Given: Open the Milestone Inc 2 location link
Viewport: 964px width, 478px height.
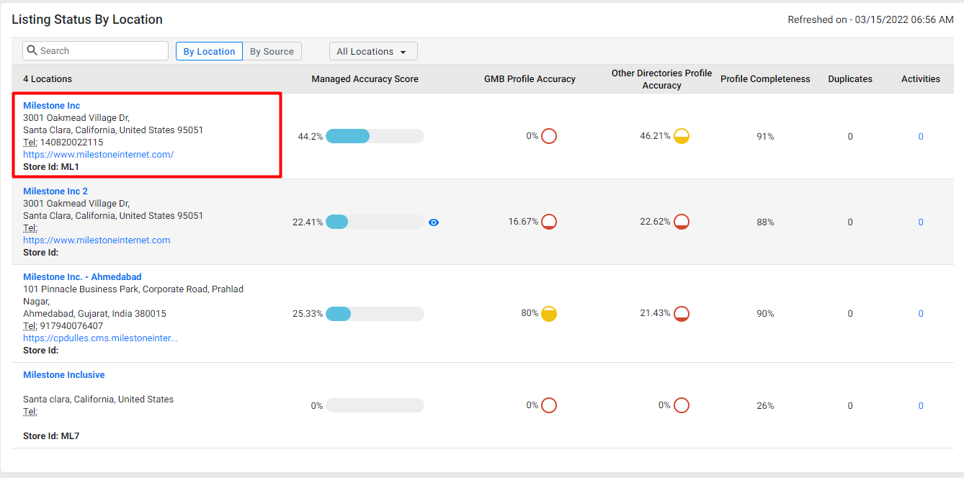Looking at the screenshot, I should (55, 191).
